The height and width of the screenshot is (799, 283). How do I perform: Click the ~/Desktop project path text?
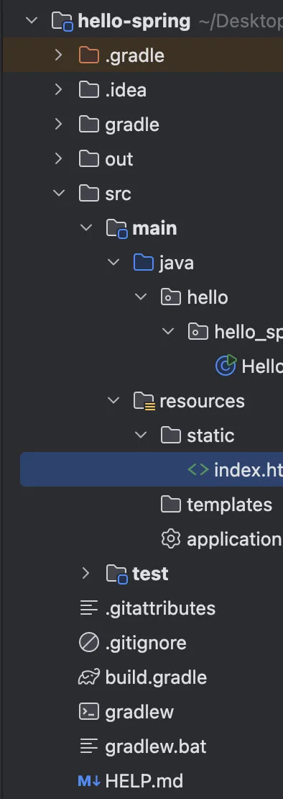241,22
